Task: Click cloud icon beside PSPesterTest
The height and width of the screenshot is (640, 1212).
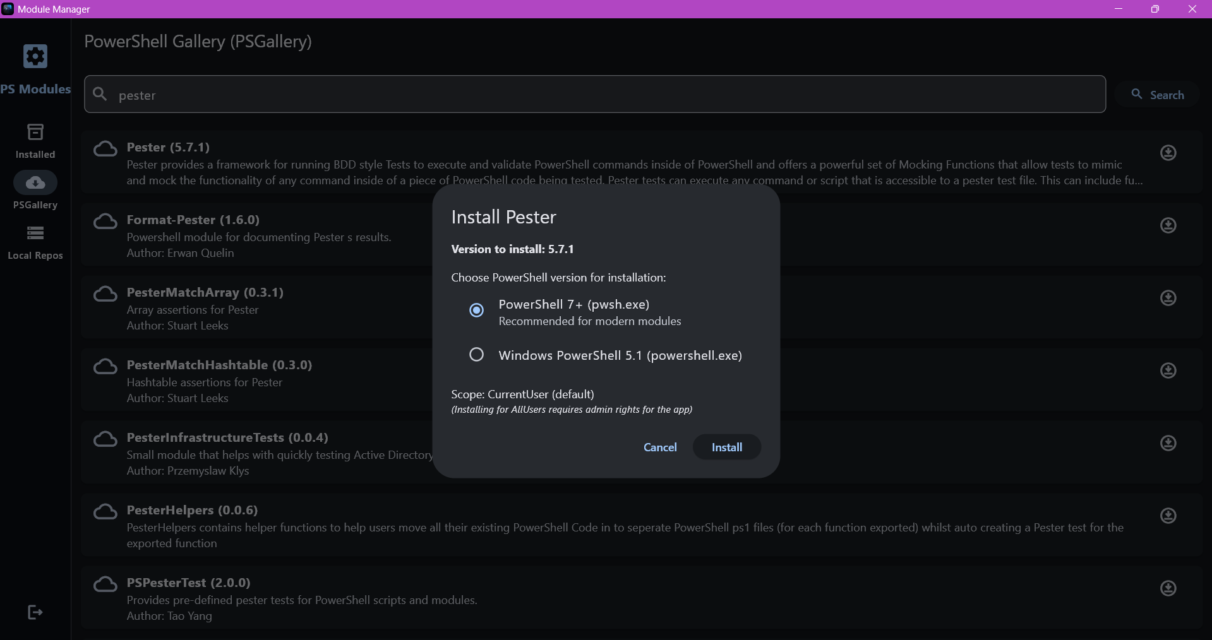Action: [105, 584]
